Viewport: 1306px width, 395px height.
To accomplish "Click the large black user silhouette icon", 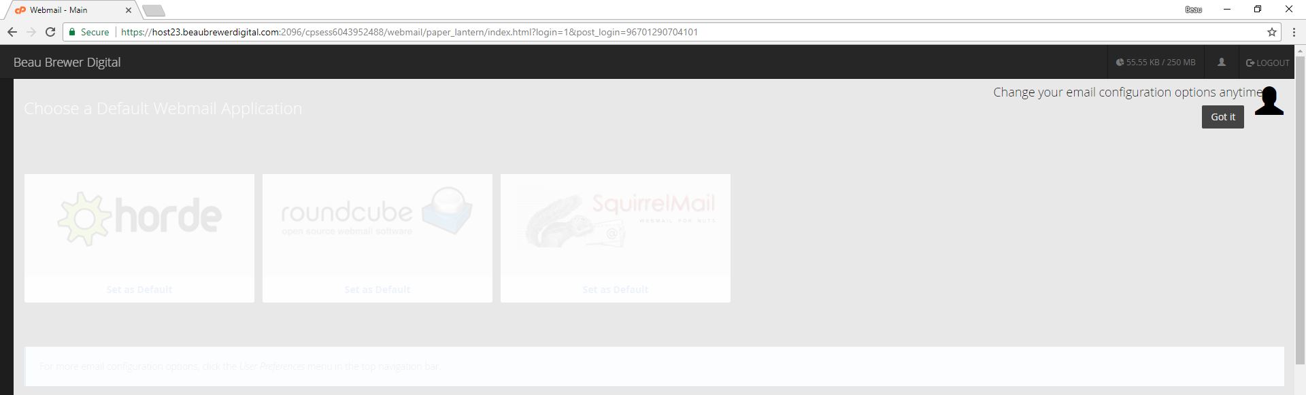I will (1269, 101).
